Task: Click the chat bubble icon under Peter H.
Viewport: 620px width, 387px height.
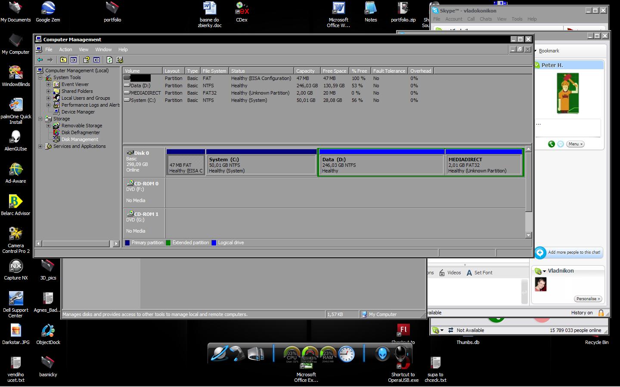Action: (560, 144)
